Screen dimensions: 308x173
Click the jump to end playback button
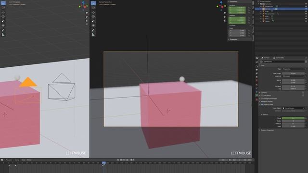(134, 160)
